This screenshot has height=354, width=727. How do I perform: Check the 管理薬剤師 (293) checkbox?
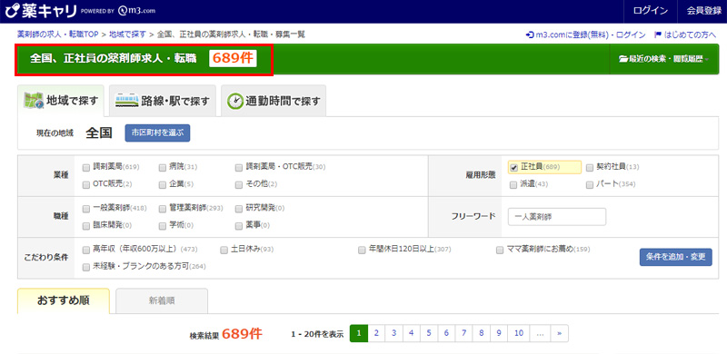point(163,209)
